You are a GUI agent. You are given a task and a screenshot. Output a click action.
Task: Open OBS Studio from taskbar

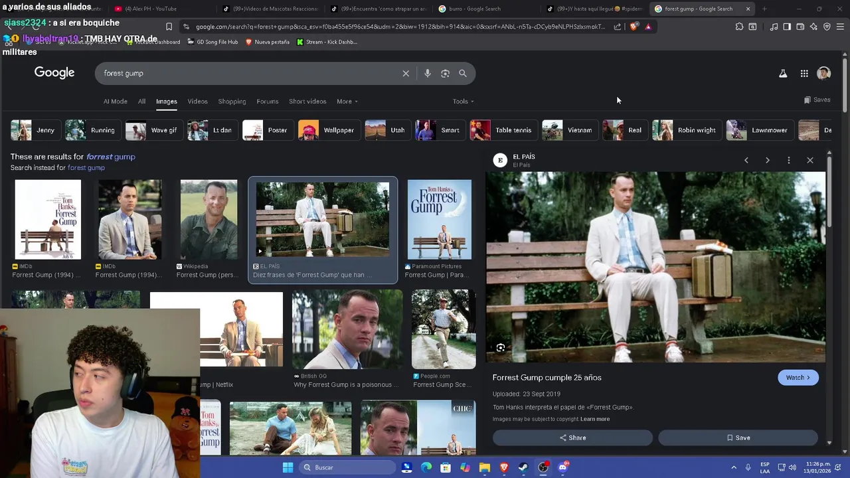tap(543, 467)
